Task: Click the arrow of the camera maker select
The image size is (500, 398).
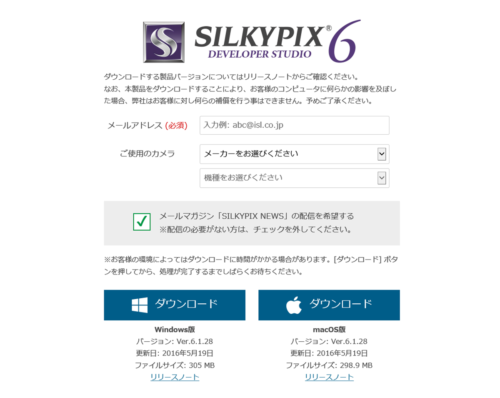Action: 382,154
